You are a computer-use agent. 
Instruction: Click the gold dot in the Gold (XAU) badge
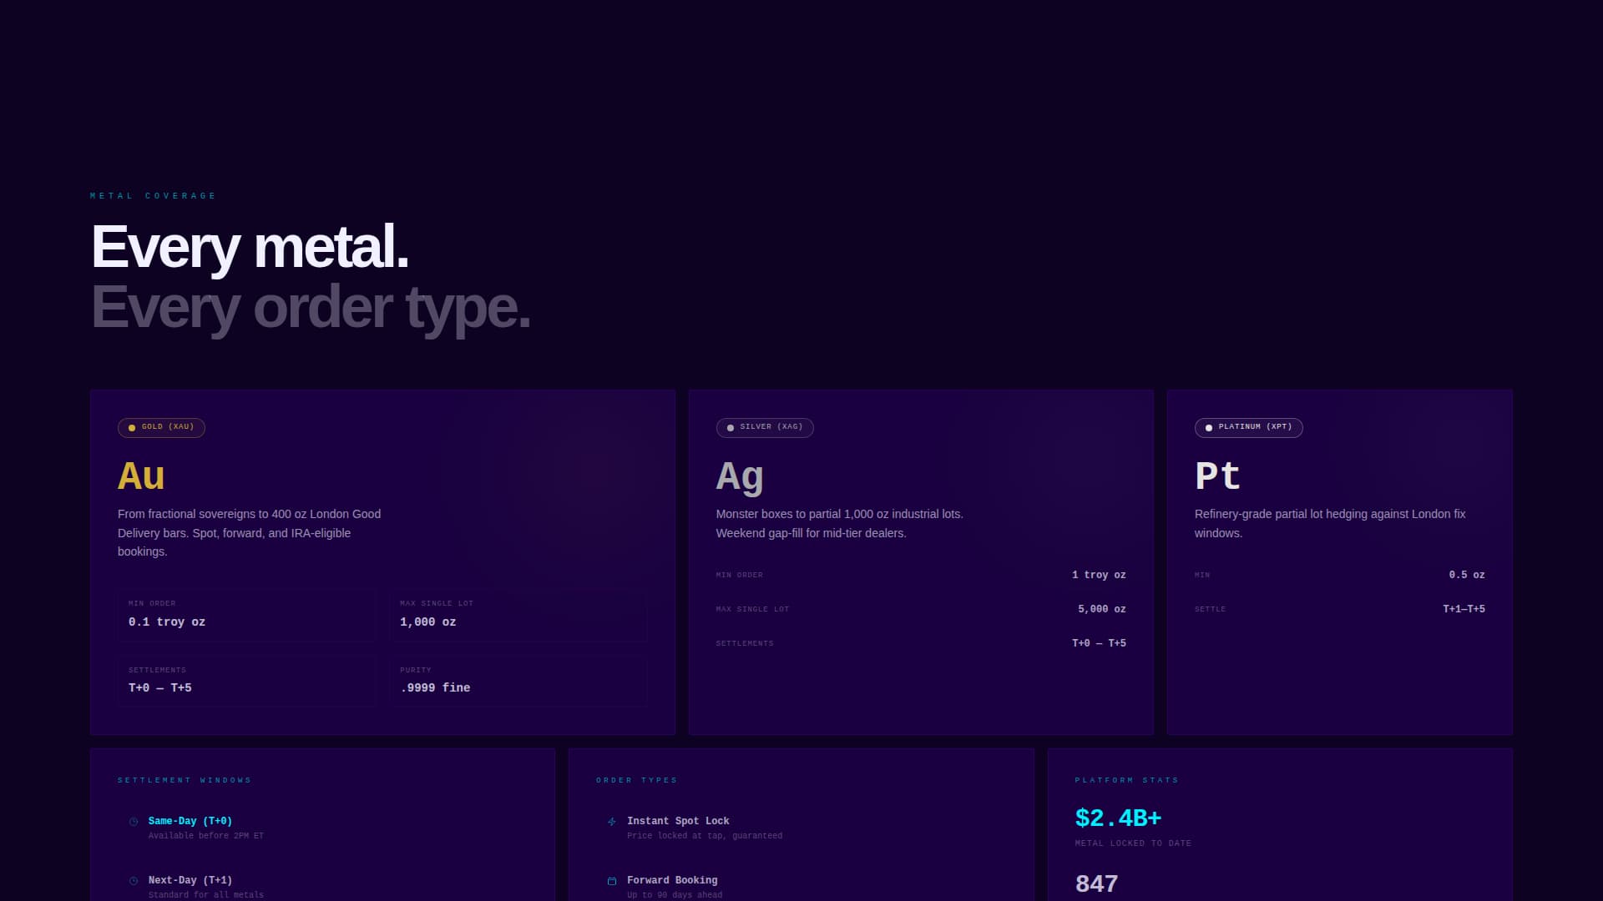pyautogui.click(x=132, y=428)
